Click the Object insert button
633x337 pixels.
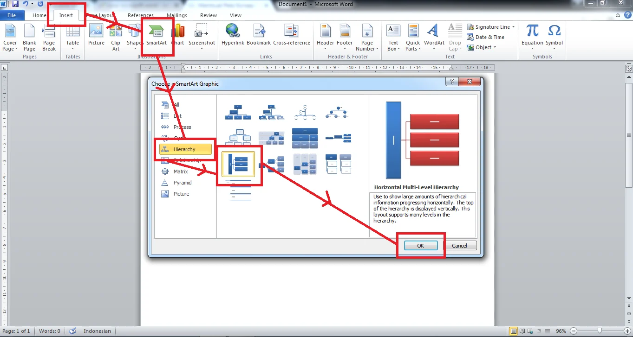[x=482, y=47]
